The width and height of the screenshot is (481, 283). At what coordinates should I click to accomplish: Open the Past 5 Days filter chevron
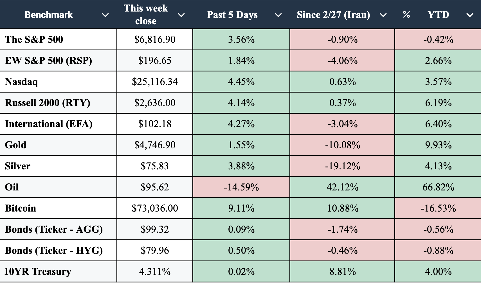[x=278, y=15]
